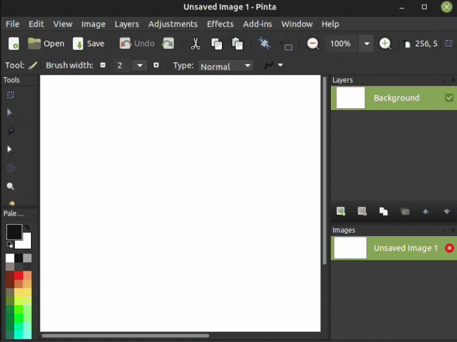Click the Cut scissors icon
Image resolution: width=457 pixels, height=342 pixels.
pyautogui.click(x=195, y=43)
